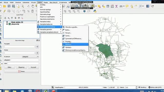Click the filter legend funnel icon in Layers Panel

[x=12, y=18]
